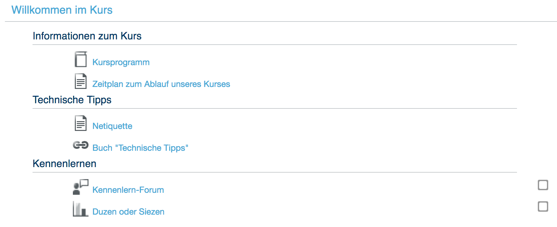Open the Duzen oder Siezen poll

(128, 212)
